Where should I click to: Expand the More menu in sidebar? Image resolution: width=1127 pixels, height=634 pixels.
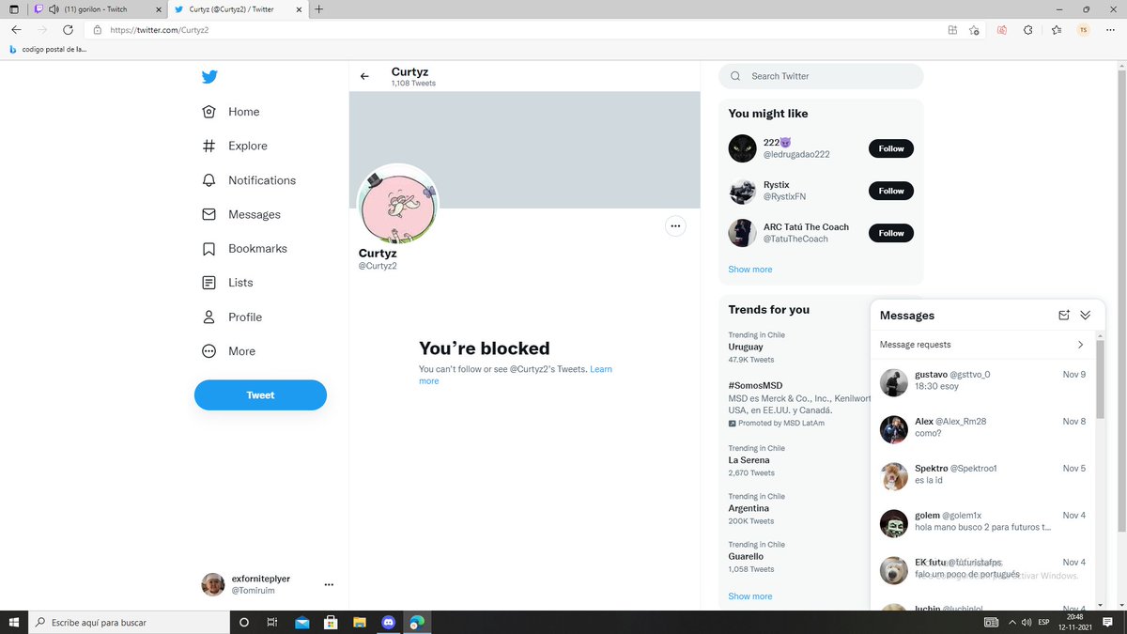coord(228,351)
